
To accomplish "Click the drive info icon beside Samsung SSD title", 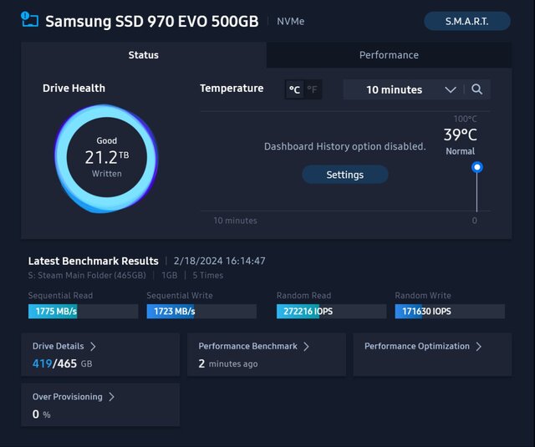I will coord(30,20).
